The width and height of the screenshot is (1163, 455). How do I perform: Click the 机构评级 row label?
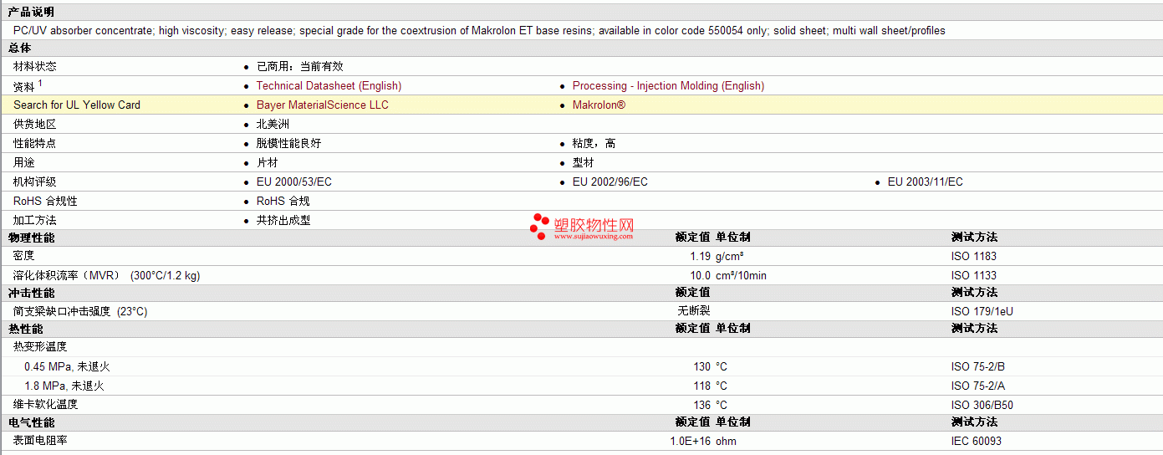35,181
